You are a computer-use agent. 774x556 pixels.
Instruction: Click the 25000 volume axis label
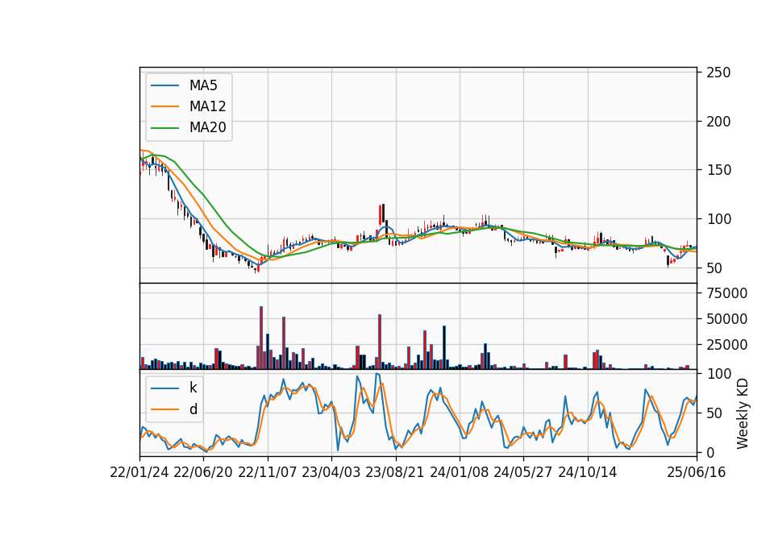(x=726, y=345)
